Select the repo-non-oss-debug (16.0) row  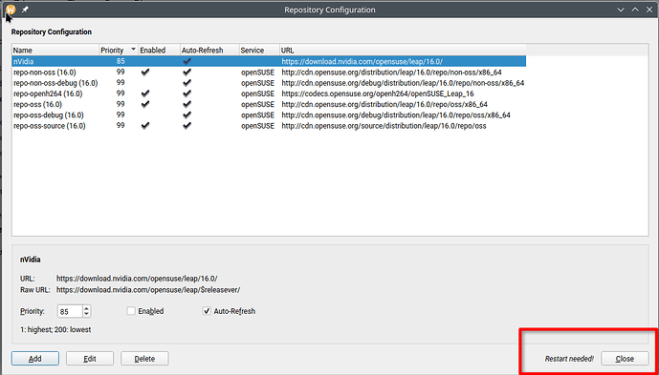coord(269,83)
